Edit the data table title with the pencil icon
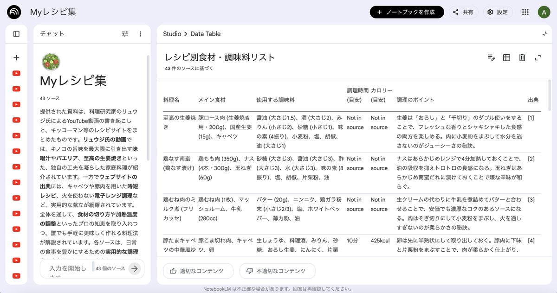Screen dimensions: 557x293 click(x=491, y=57)
